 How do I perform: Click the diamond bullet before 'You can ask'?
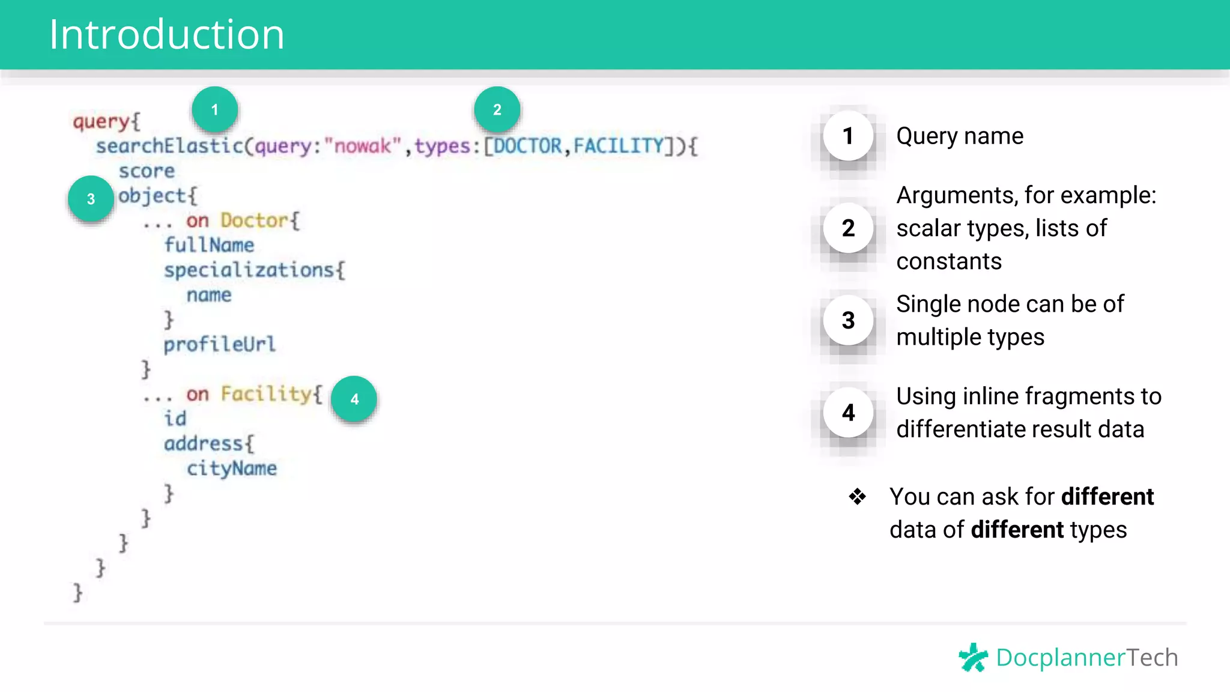tap(857, 497)
